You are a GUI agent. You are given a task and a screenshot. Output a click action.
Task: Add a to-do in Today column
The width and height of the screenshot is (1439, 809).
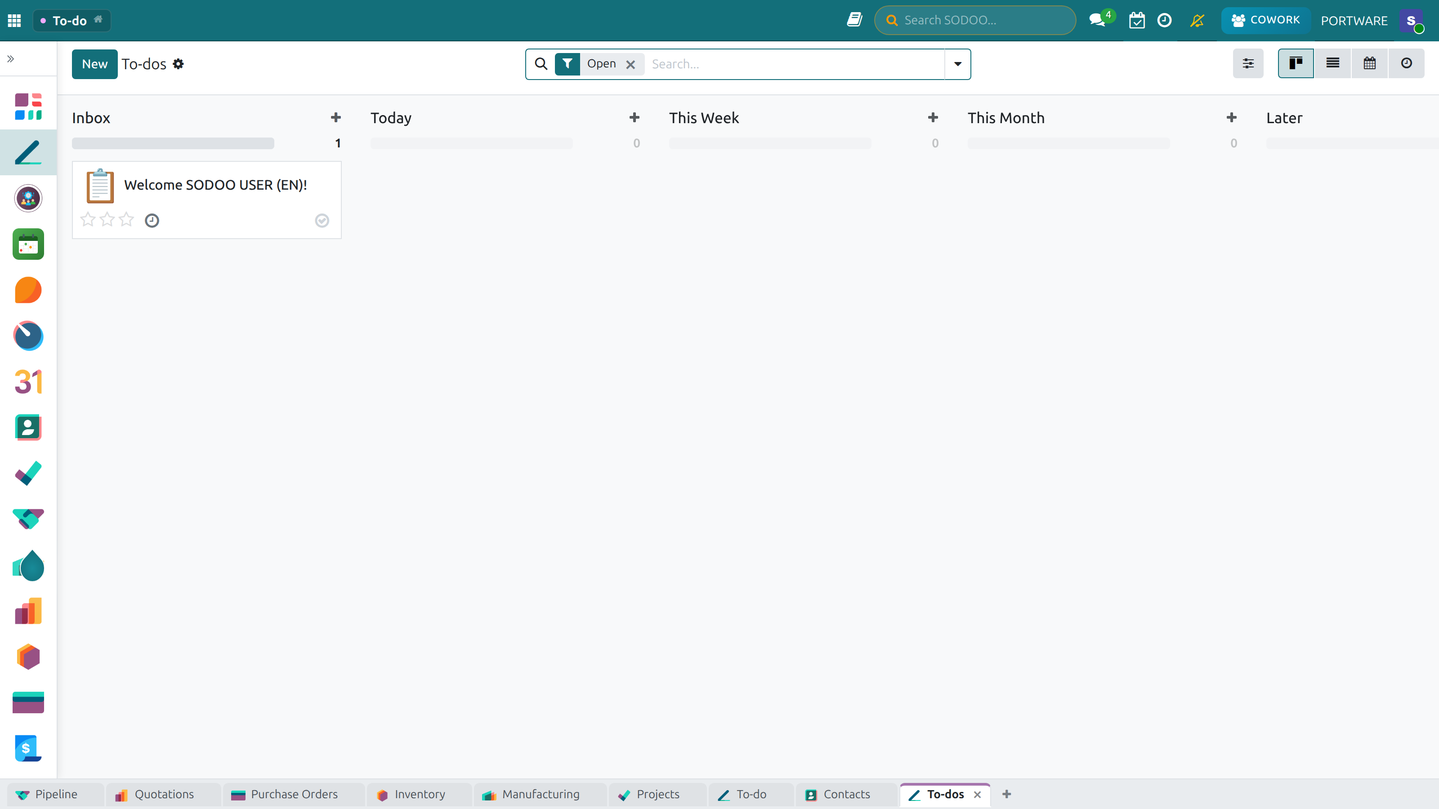point(635,117)
